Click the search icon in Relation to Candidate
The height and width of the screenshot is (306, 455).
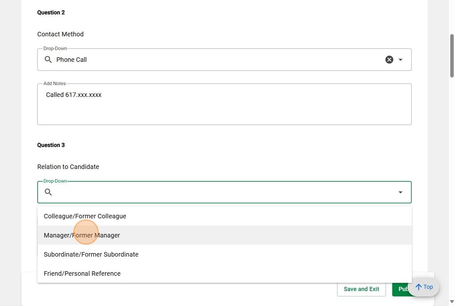pos(48,192)
